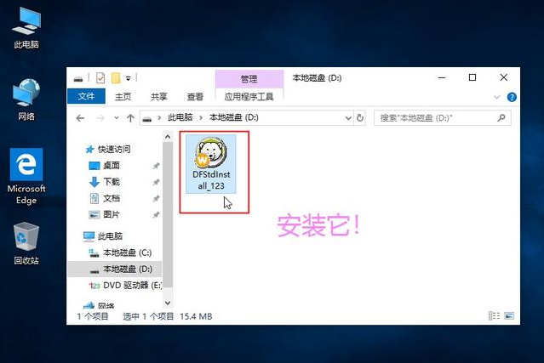Click the New Folder icon in quick access toolbar

[116, 78]
